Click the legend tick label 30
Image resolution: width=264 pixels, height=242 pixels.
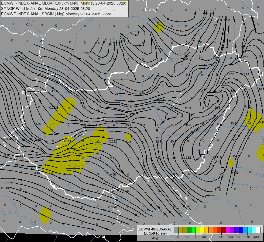point(195,237)
